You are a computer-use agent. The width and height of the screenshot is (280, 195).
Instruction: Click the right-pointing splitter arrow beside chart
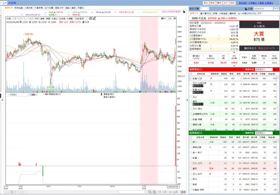[x=187, y=100]
